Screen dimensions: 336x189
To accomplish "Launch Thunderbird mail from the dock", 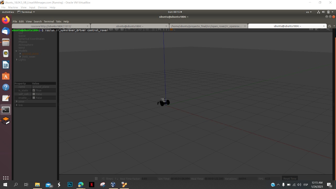I will 6,31.
